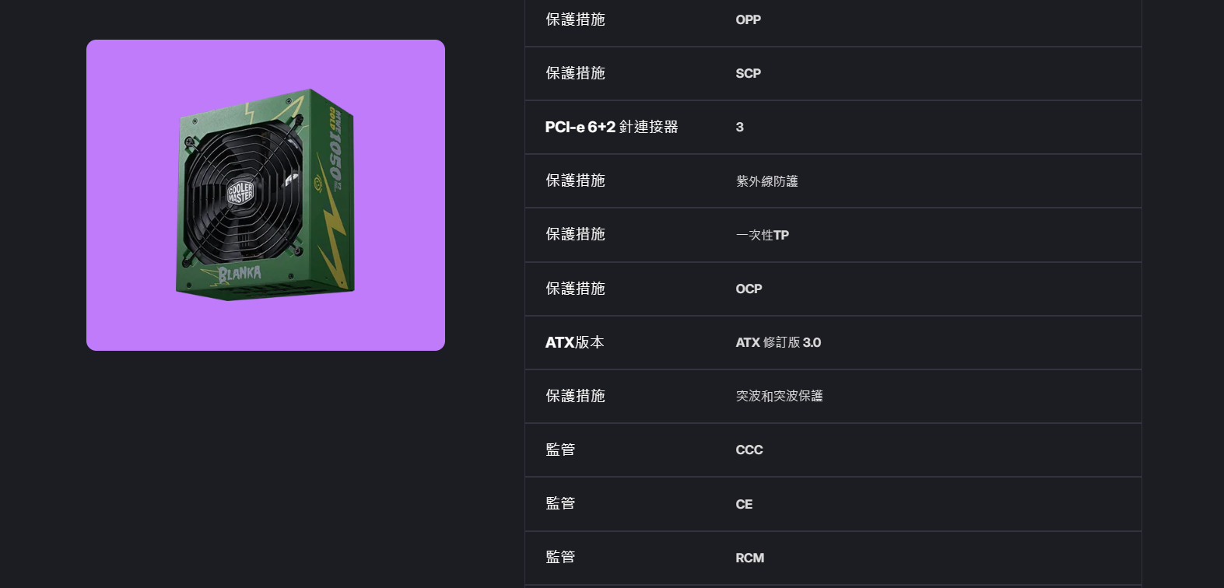Click the green Blanka power supply image
Image resolution: width=1224 pixels, height=588 pixels.
[265, 195]
